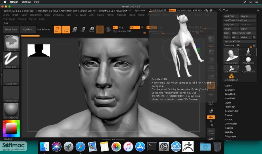Select the SimpleBrush tool
Image resolution: width=262 pixels, height=154 pixels.
click(x=231, y=77)
